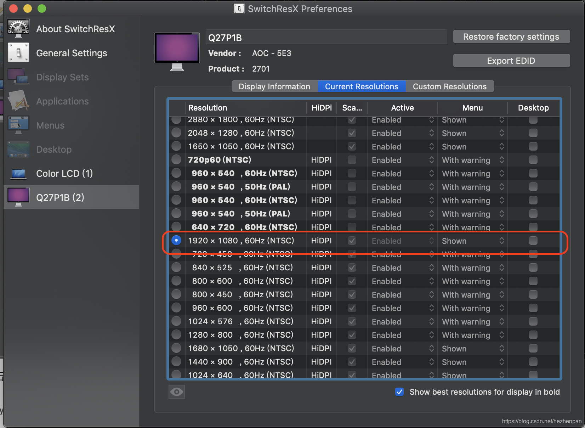Open Menu dropdown for 800 × 450 row
This screenshot has height=428, width=585.
tap(473, 295)
